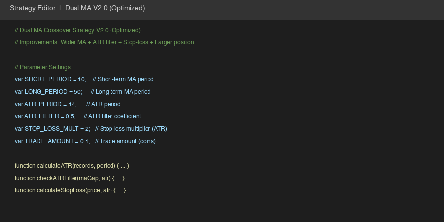Click the LONG_PERIOD value 50

click(x=78, y=91)
